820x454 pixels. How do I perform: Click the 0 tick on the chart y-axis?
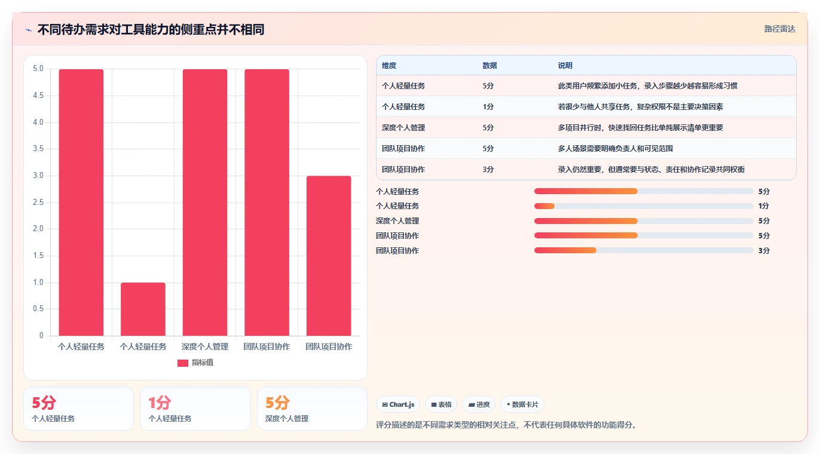[42, 336]
